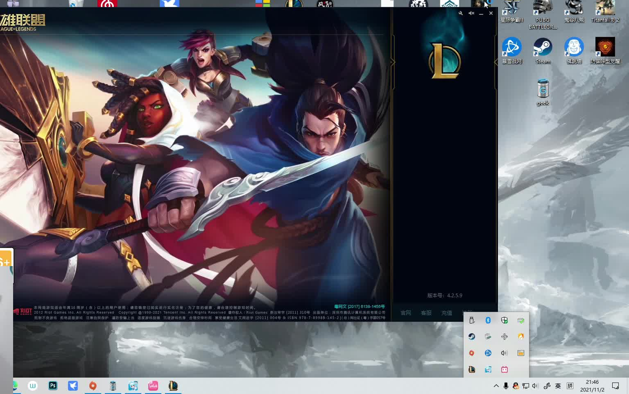Minimize the League of Legends launcher
629x394 pixels.
(481, 13)
